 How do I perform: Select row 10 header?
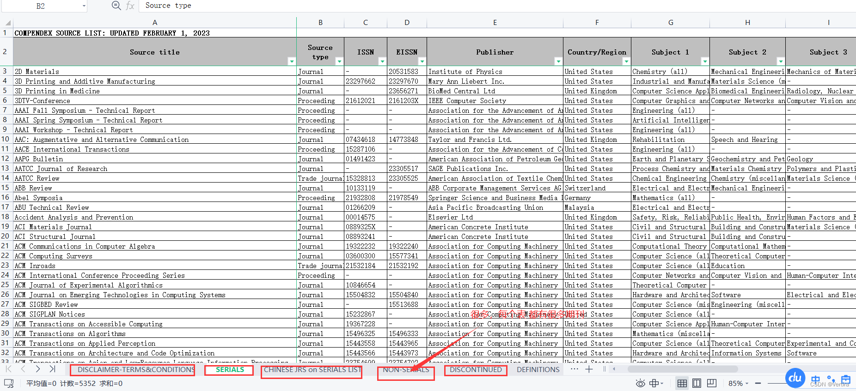(6, 139)
